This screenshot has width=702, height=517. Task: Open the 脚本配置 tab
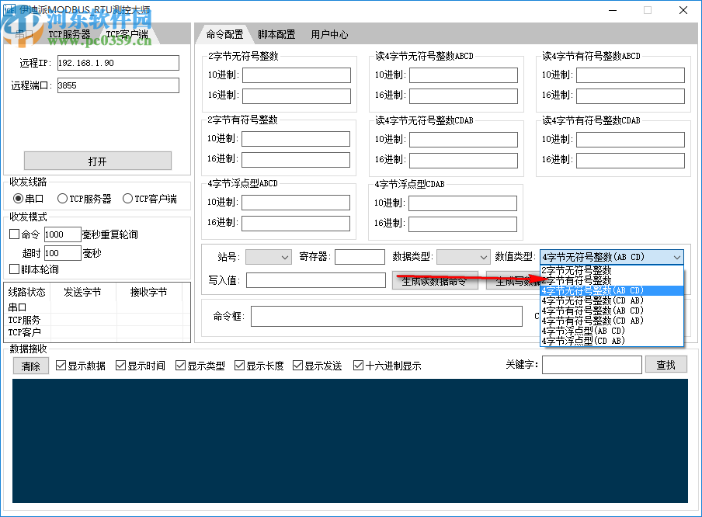(276, 34)
